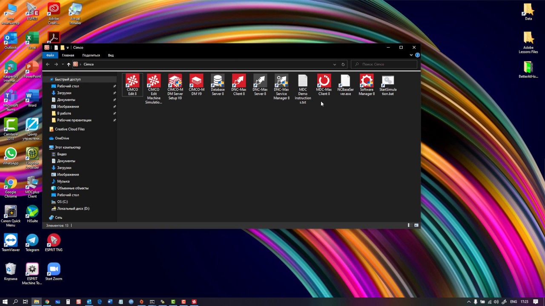Select the CIMCO-MDM V9 shortcut
Screen dimensions: 545x306
(x=196, y=85)
